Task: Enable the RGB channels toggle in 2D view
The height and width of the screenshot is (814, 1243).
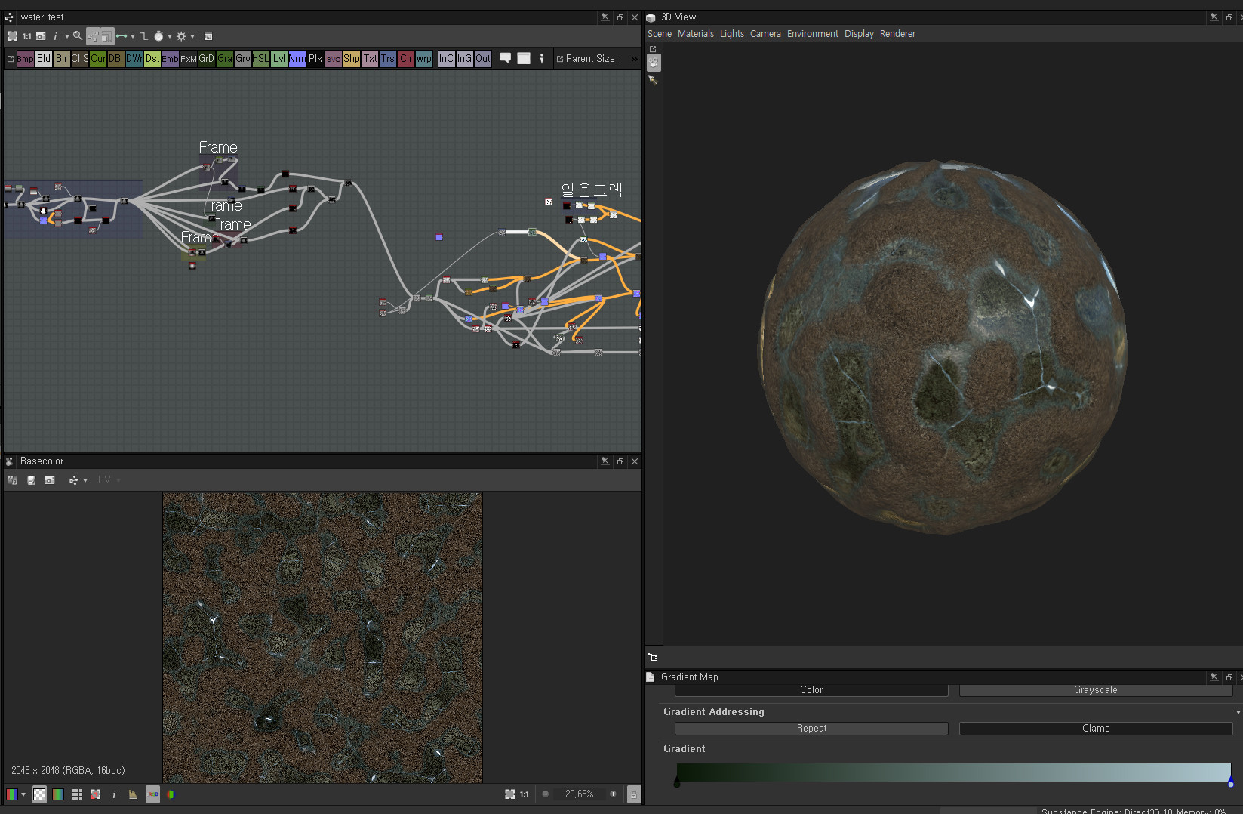Action: click(x=152, y=794)
